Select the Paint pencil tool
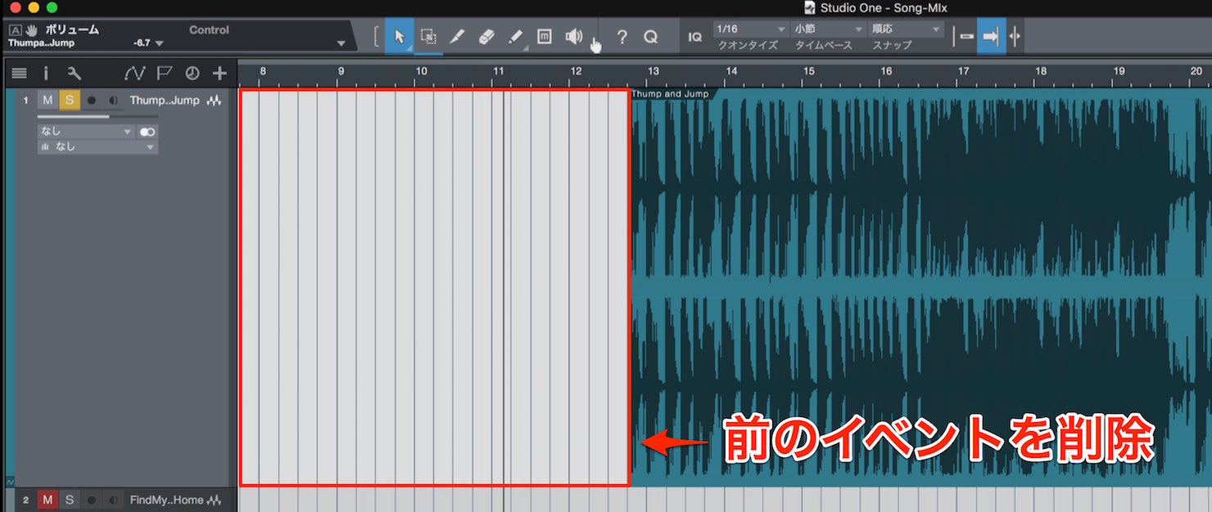The image size is (1212, 512). 515,37
